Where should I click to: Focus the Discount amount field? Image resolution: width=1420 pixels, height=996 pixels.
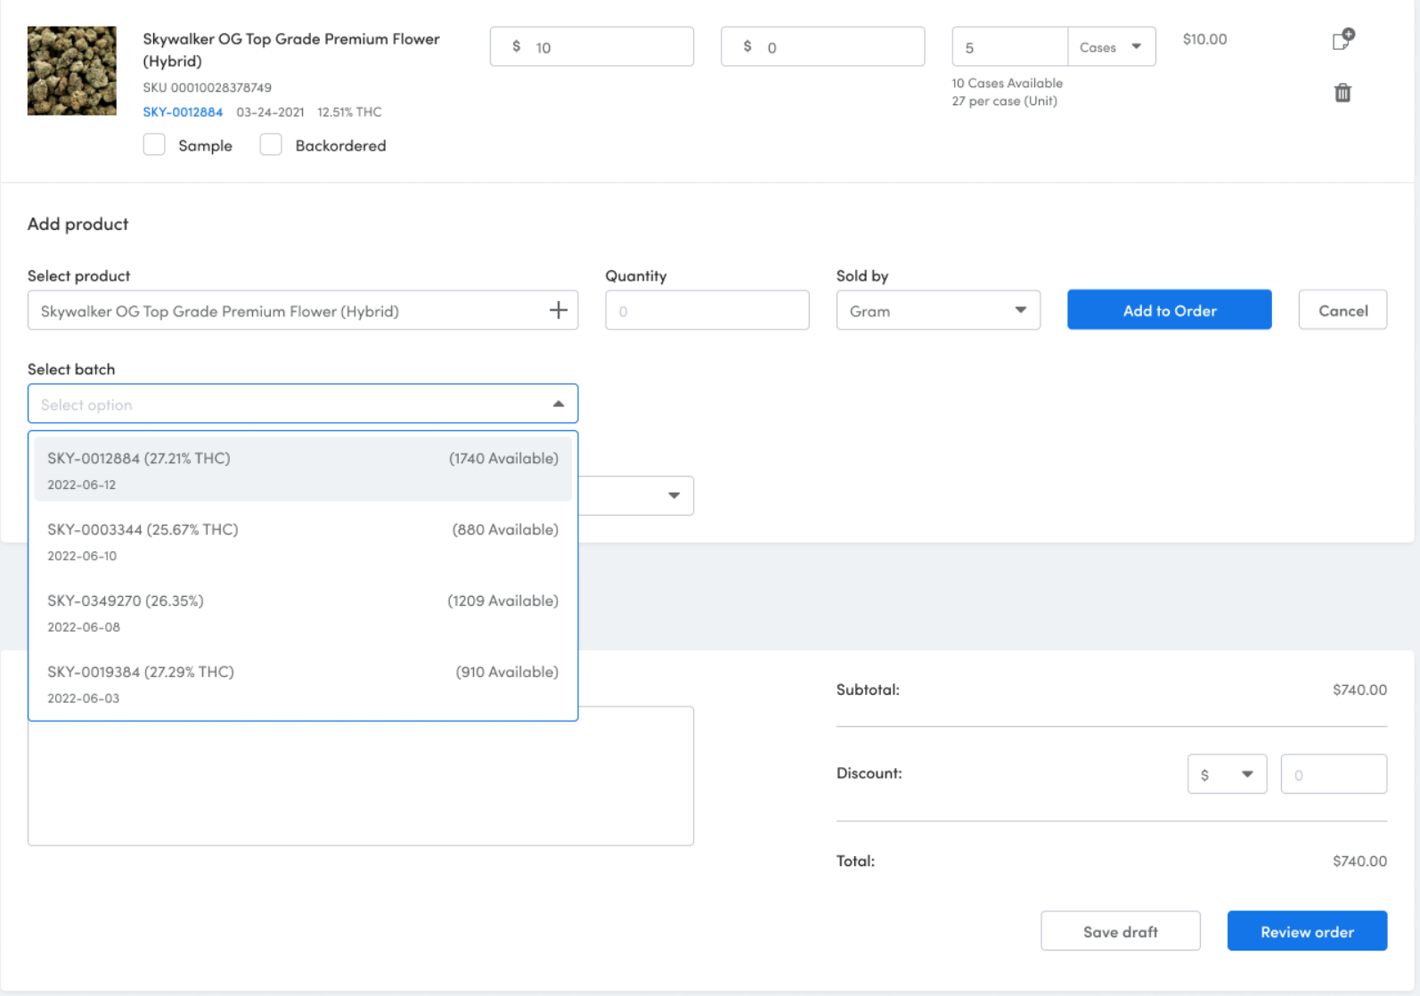[x=1334, y=774]
